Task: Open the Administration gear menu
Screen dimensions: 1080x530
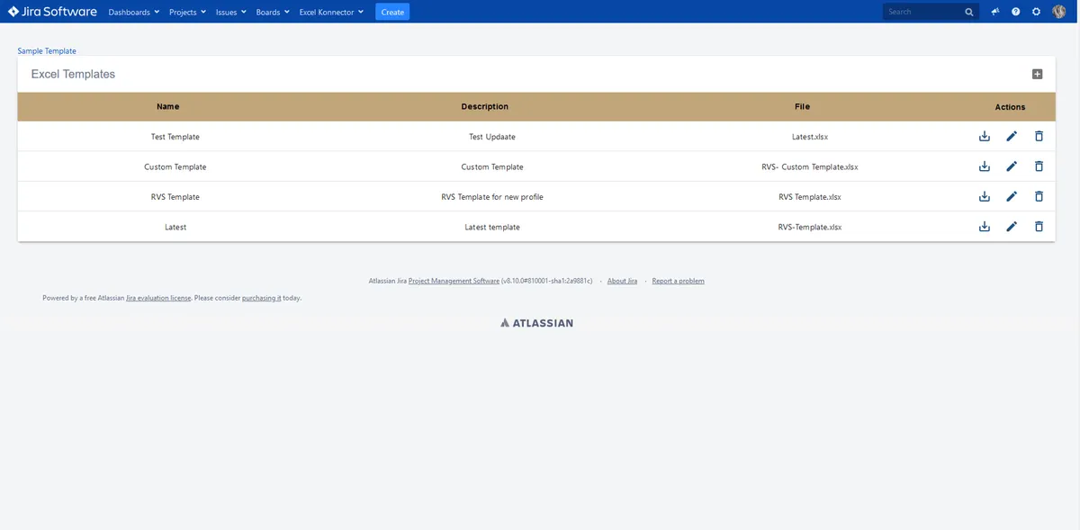Action: click(x=1037, y=12)
